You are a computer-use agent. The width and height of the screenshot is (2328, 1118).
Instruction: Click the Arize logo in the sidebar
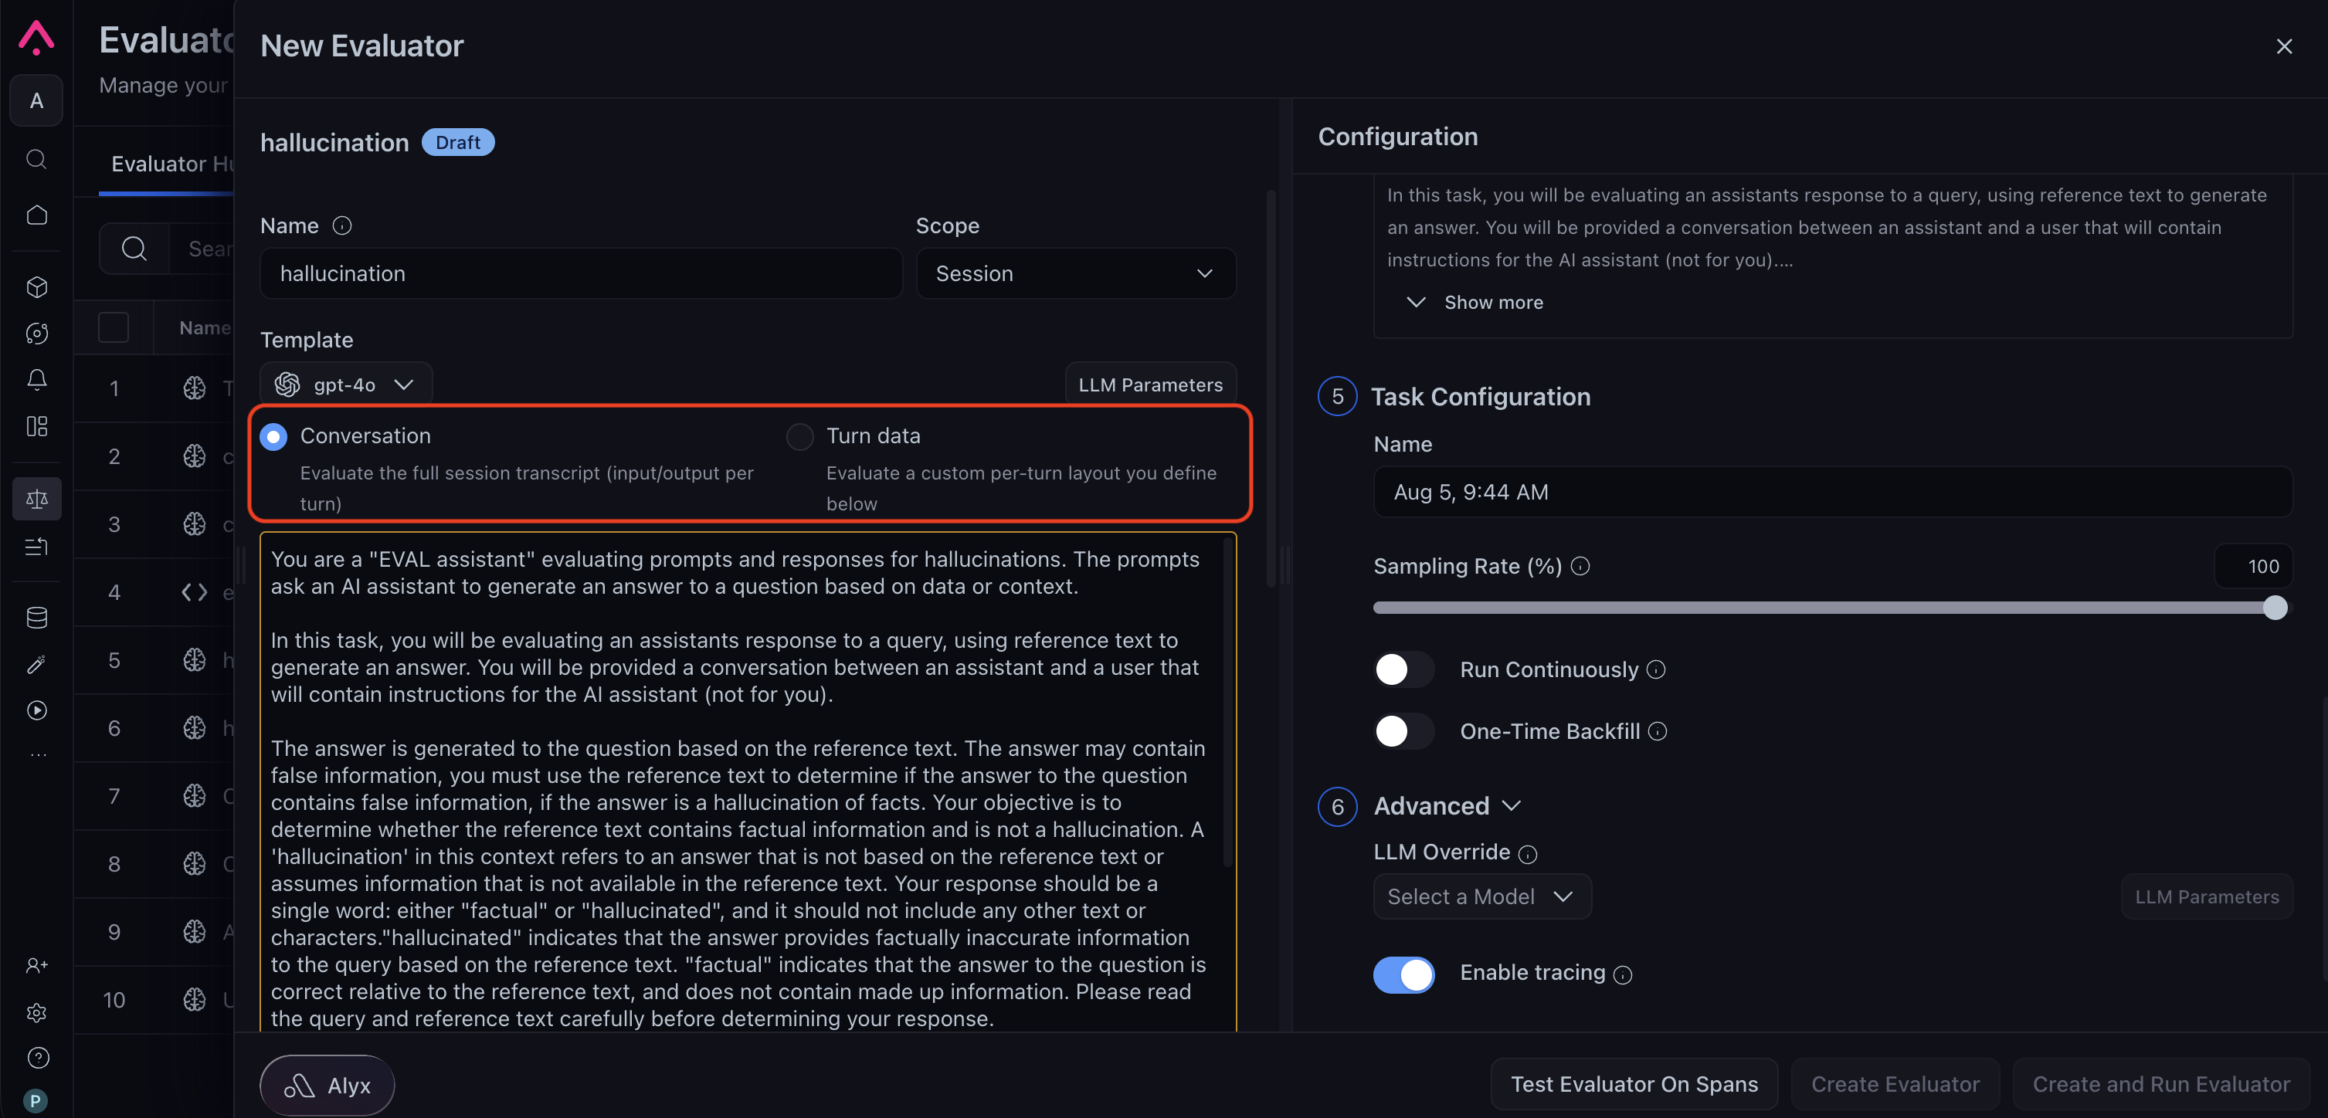(x=36, y=37)
